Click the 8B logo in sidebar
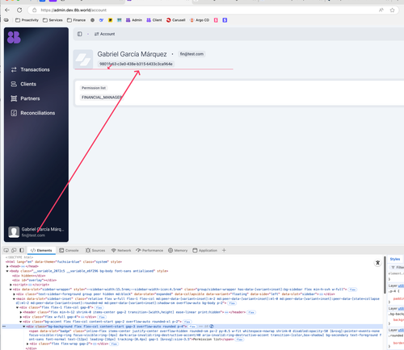Viewport: 404px width, 350px height. [14, 37]
